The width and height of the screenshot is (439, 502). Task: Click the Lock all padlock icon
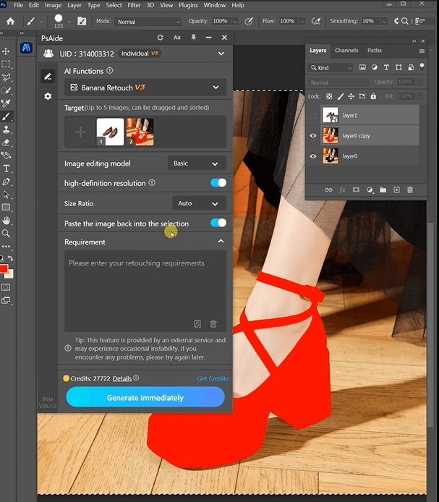pyautogui.click(x=373, y=96)
